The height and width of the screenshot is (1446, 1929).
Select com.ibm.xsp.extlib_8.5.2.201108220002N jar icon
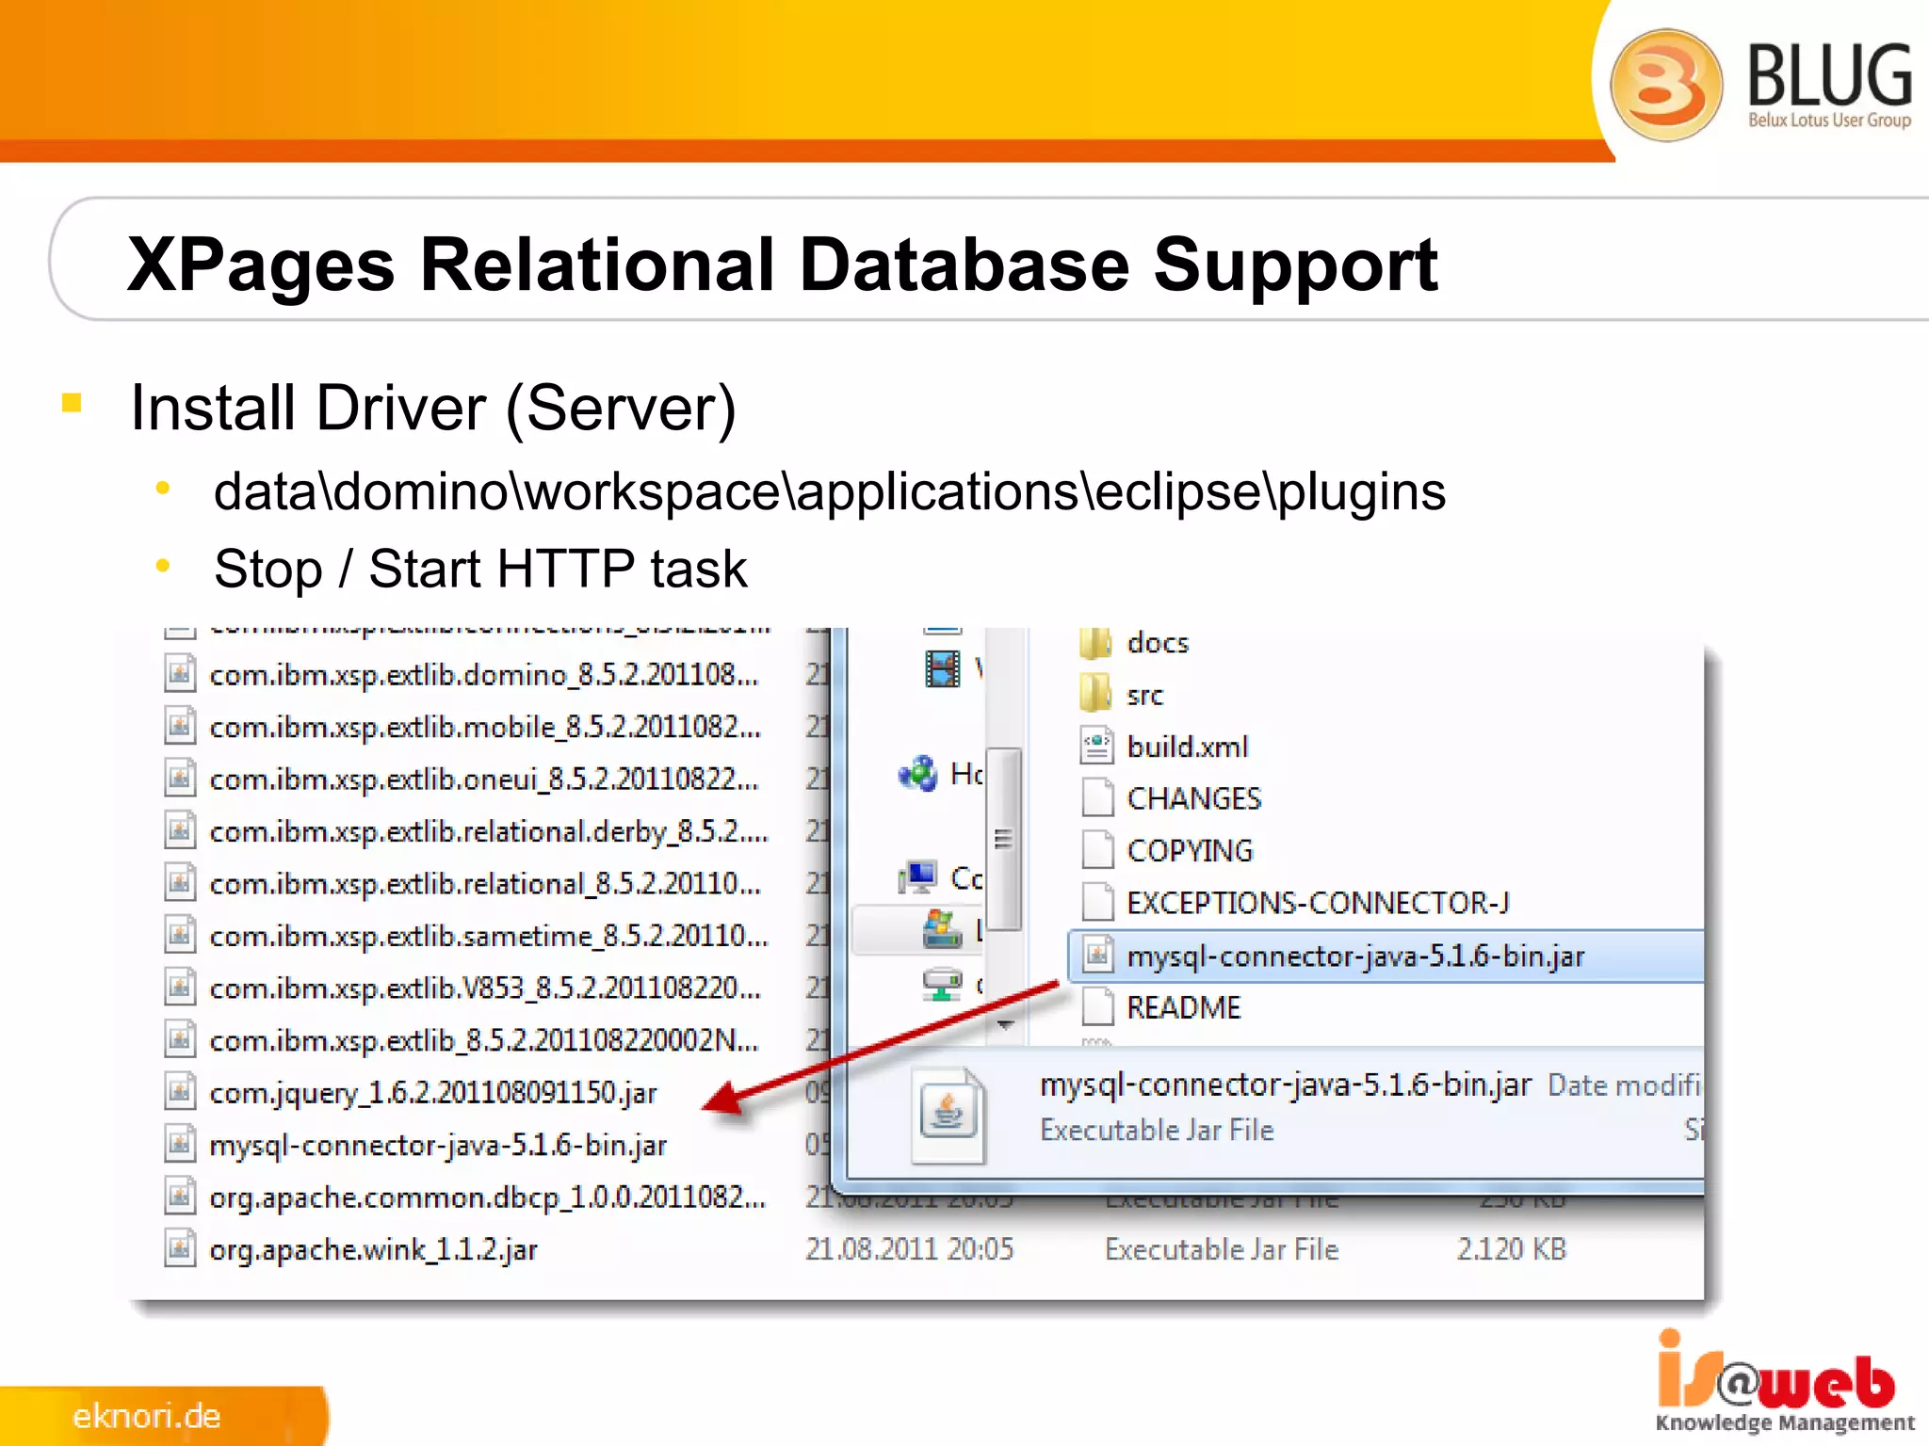click(x=180, y=1039)
